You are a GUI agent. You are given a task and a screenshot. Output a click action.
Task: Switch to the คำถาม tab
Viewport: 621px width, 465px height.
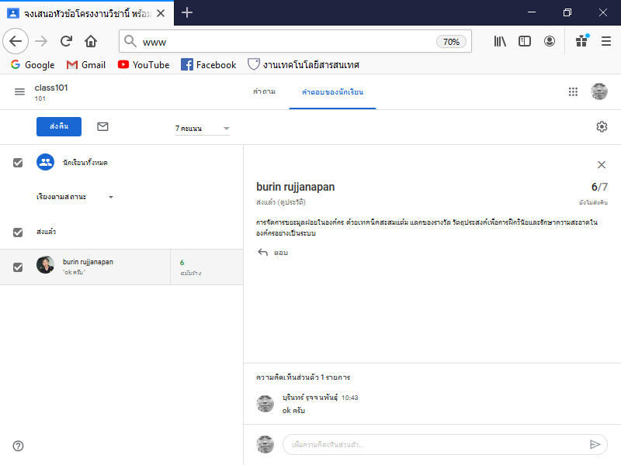point(264,91)
